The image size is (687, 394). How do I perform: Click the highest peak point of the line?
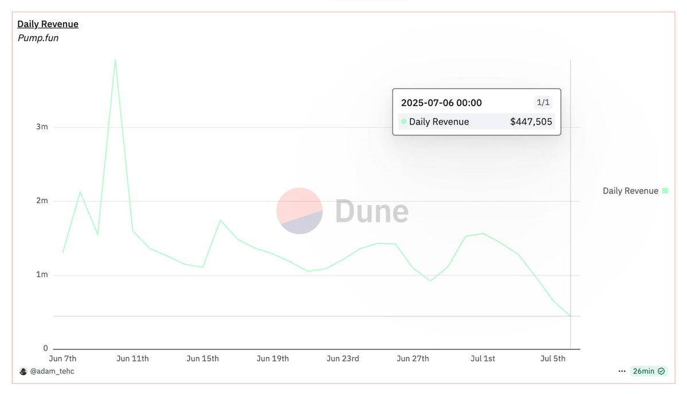[115, 60]
